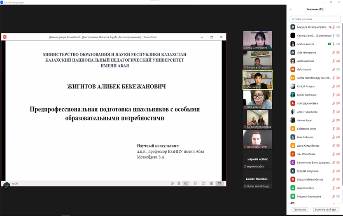Toggle camera icon for Galia Abaeva

pos(338,70)
